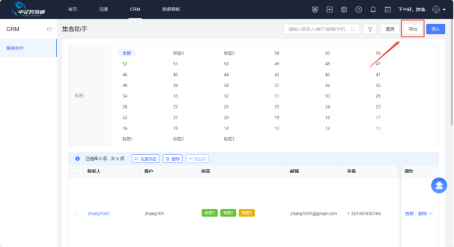The height and width of the screenshot is (247, 454).
Task: Select tag filter 60
Action: 328,53
